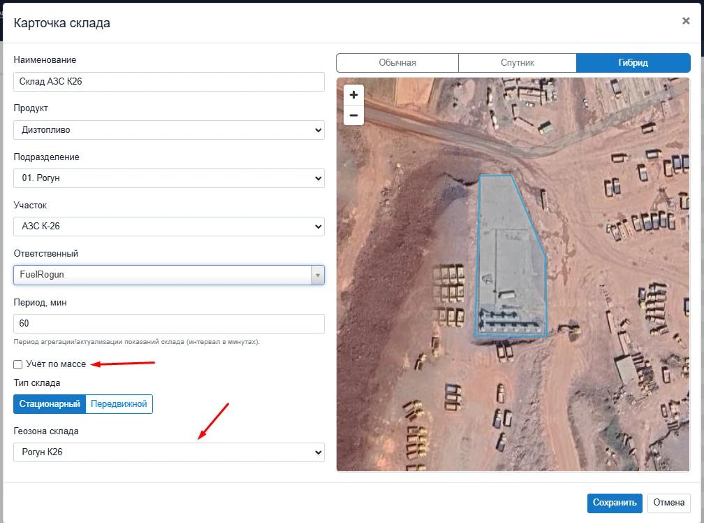This screenshot has height=523, width=704.
Task: Select Стационарный warehouse type
Action: [x=50, y=404]
